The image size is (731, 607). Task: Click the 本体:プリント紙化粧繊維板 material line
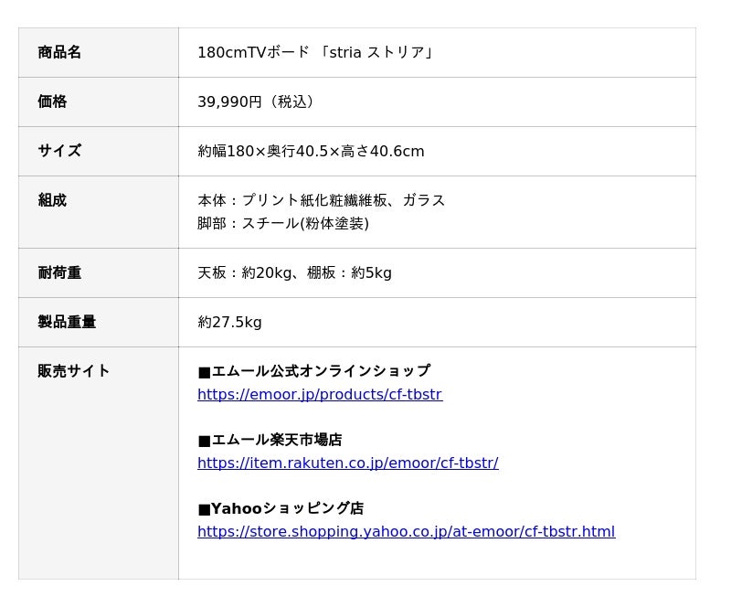321,200
